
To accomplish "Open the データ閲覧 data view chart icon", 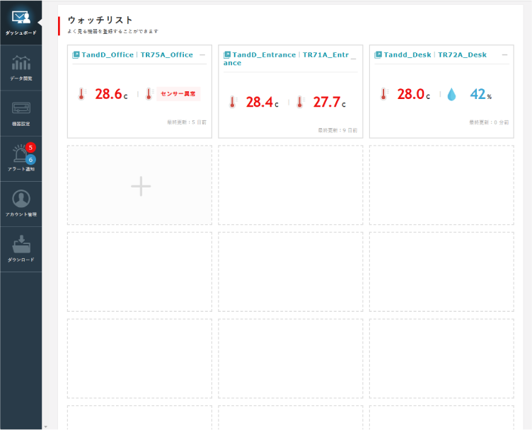I will tap(21, 63).
